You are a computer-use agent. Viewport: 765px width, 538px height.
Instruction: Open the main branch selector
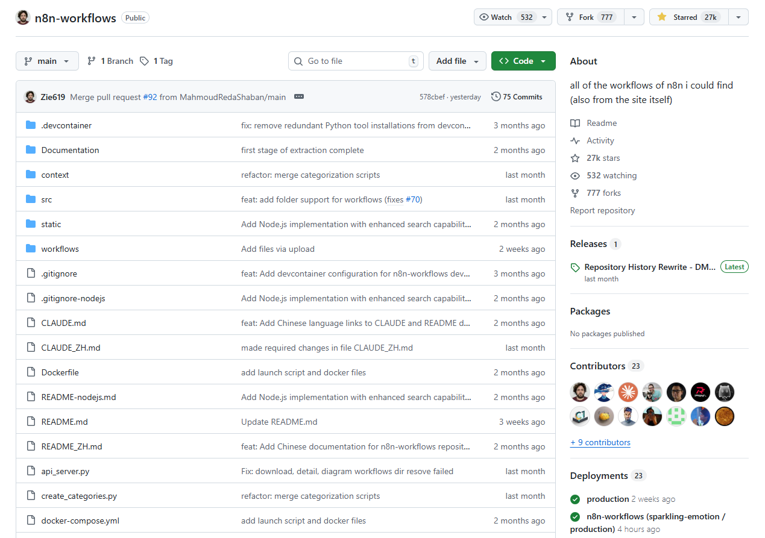pyautogui.click(x=47, y=61)
